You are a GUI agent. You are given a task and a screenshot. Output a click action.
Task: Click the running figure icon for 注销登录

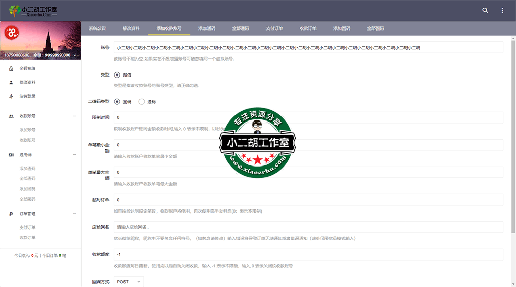click(x=11, y=96)
